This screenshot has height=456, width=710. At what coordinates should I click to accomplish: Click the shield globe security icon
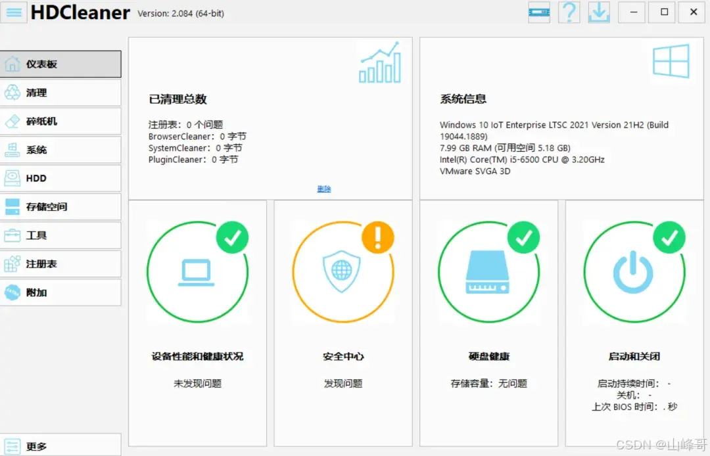[342, 271]
